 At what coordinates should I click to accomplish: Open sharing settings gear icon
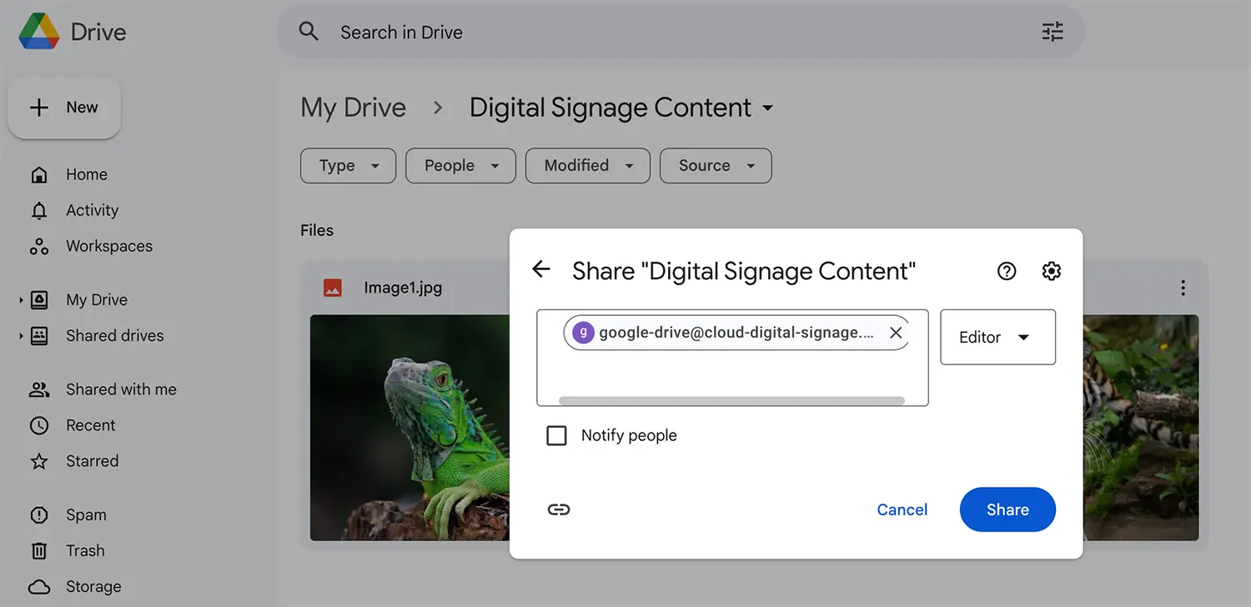tap(1051, 271)
